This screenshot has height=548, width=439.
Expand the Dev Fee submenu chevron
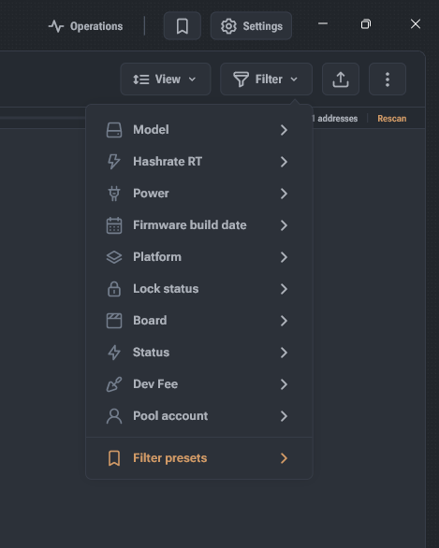(x=284, y=384)
